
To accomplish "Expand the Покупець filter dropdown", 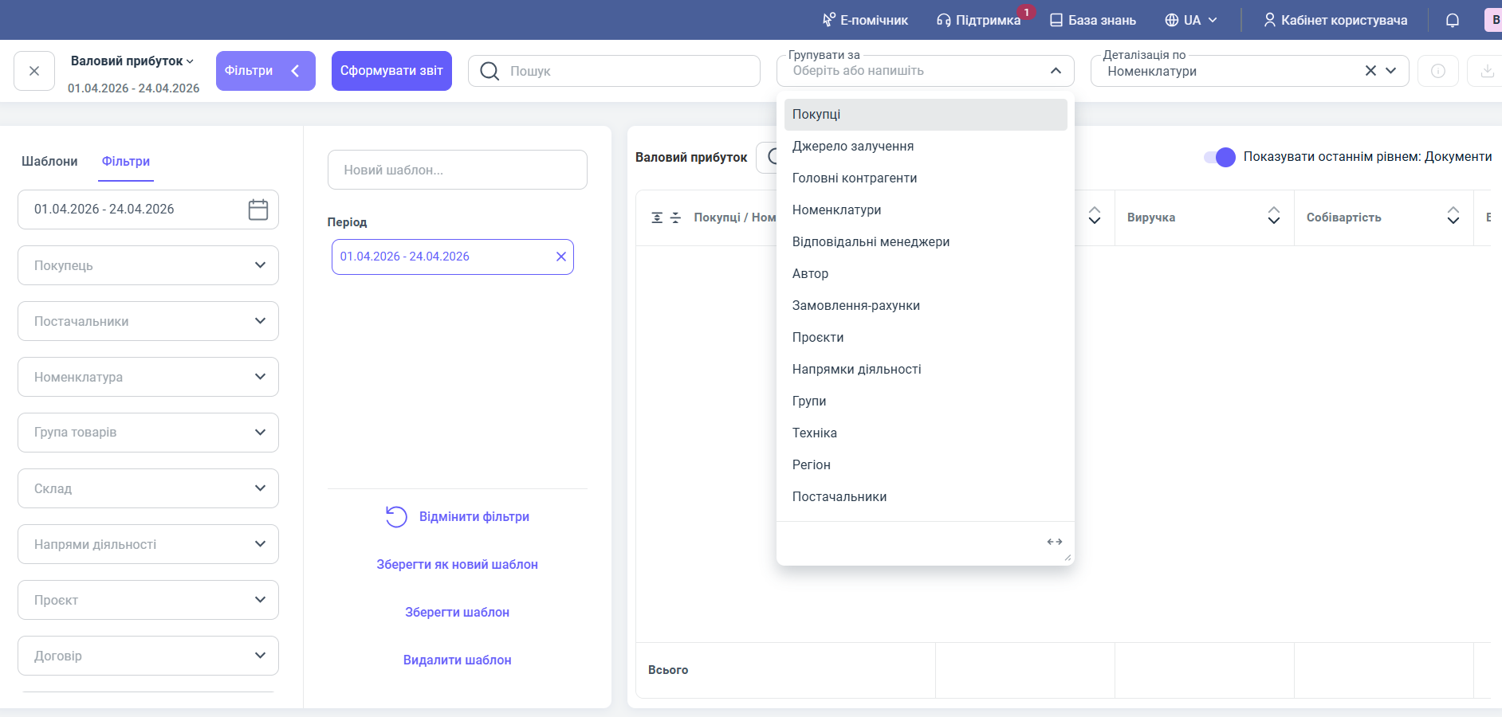I will (148, 265).
